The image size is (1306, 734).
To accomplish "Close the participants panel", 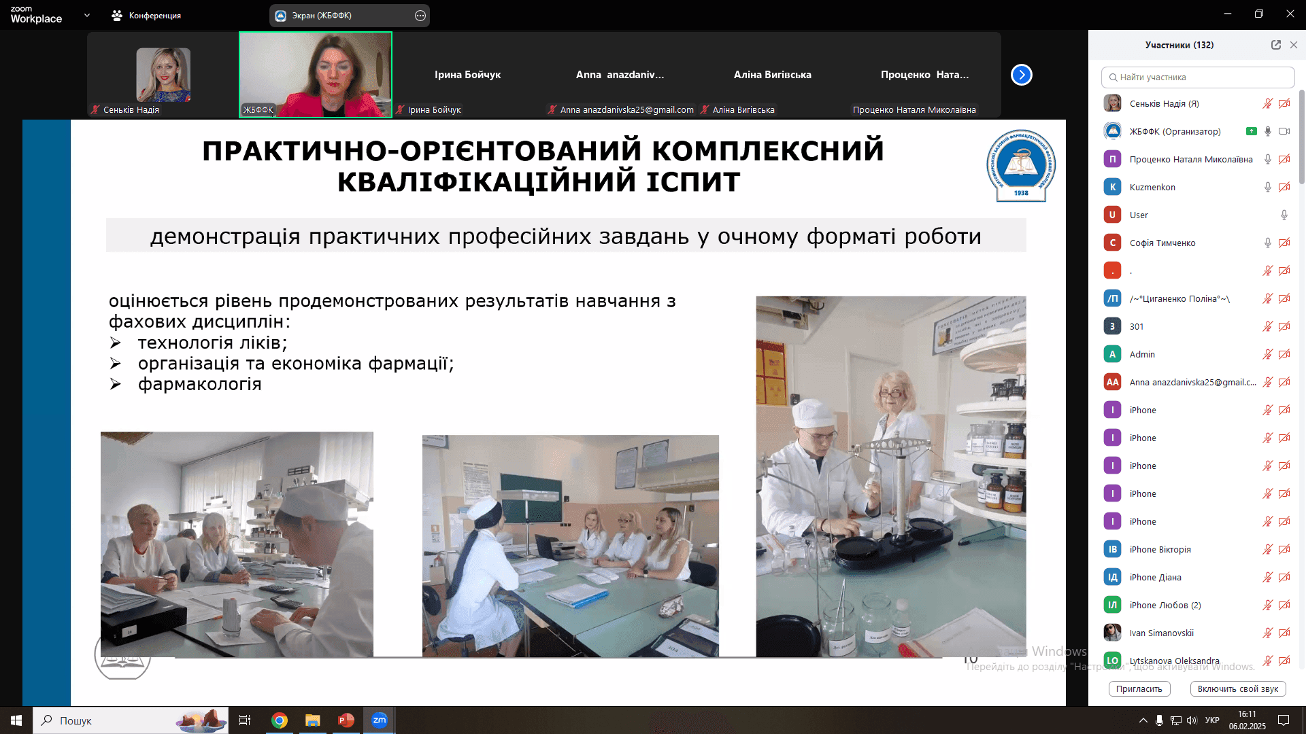I will click(x=1294, y=45).
